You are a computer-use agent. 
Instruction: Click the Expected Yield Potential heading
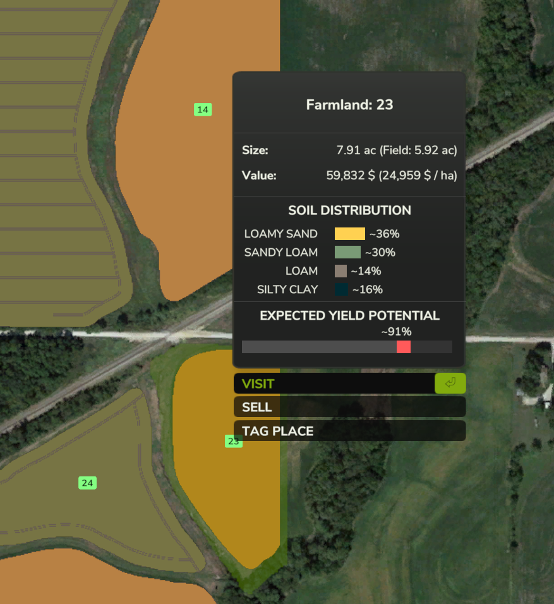tap(349, 315)
